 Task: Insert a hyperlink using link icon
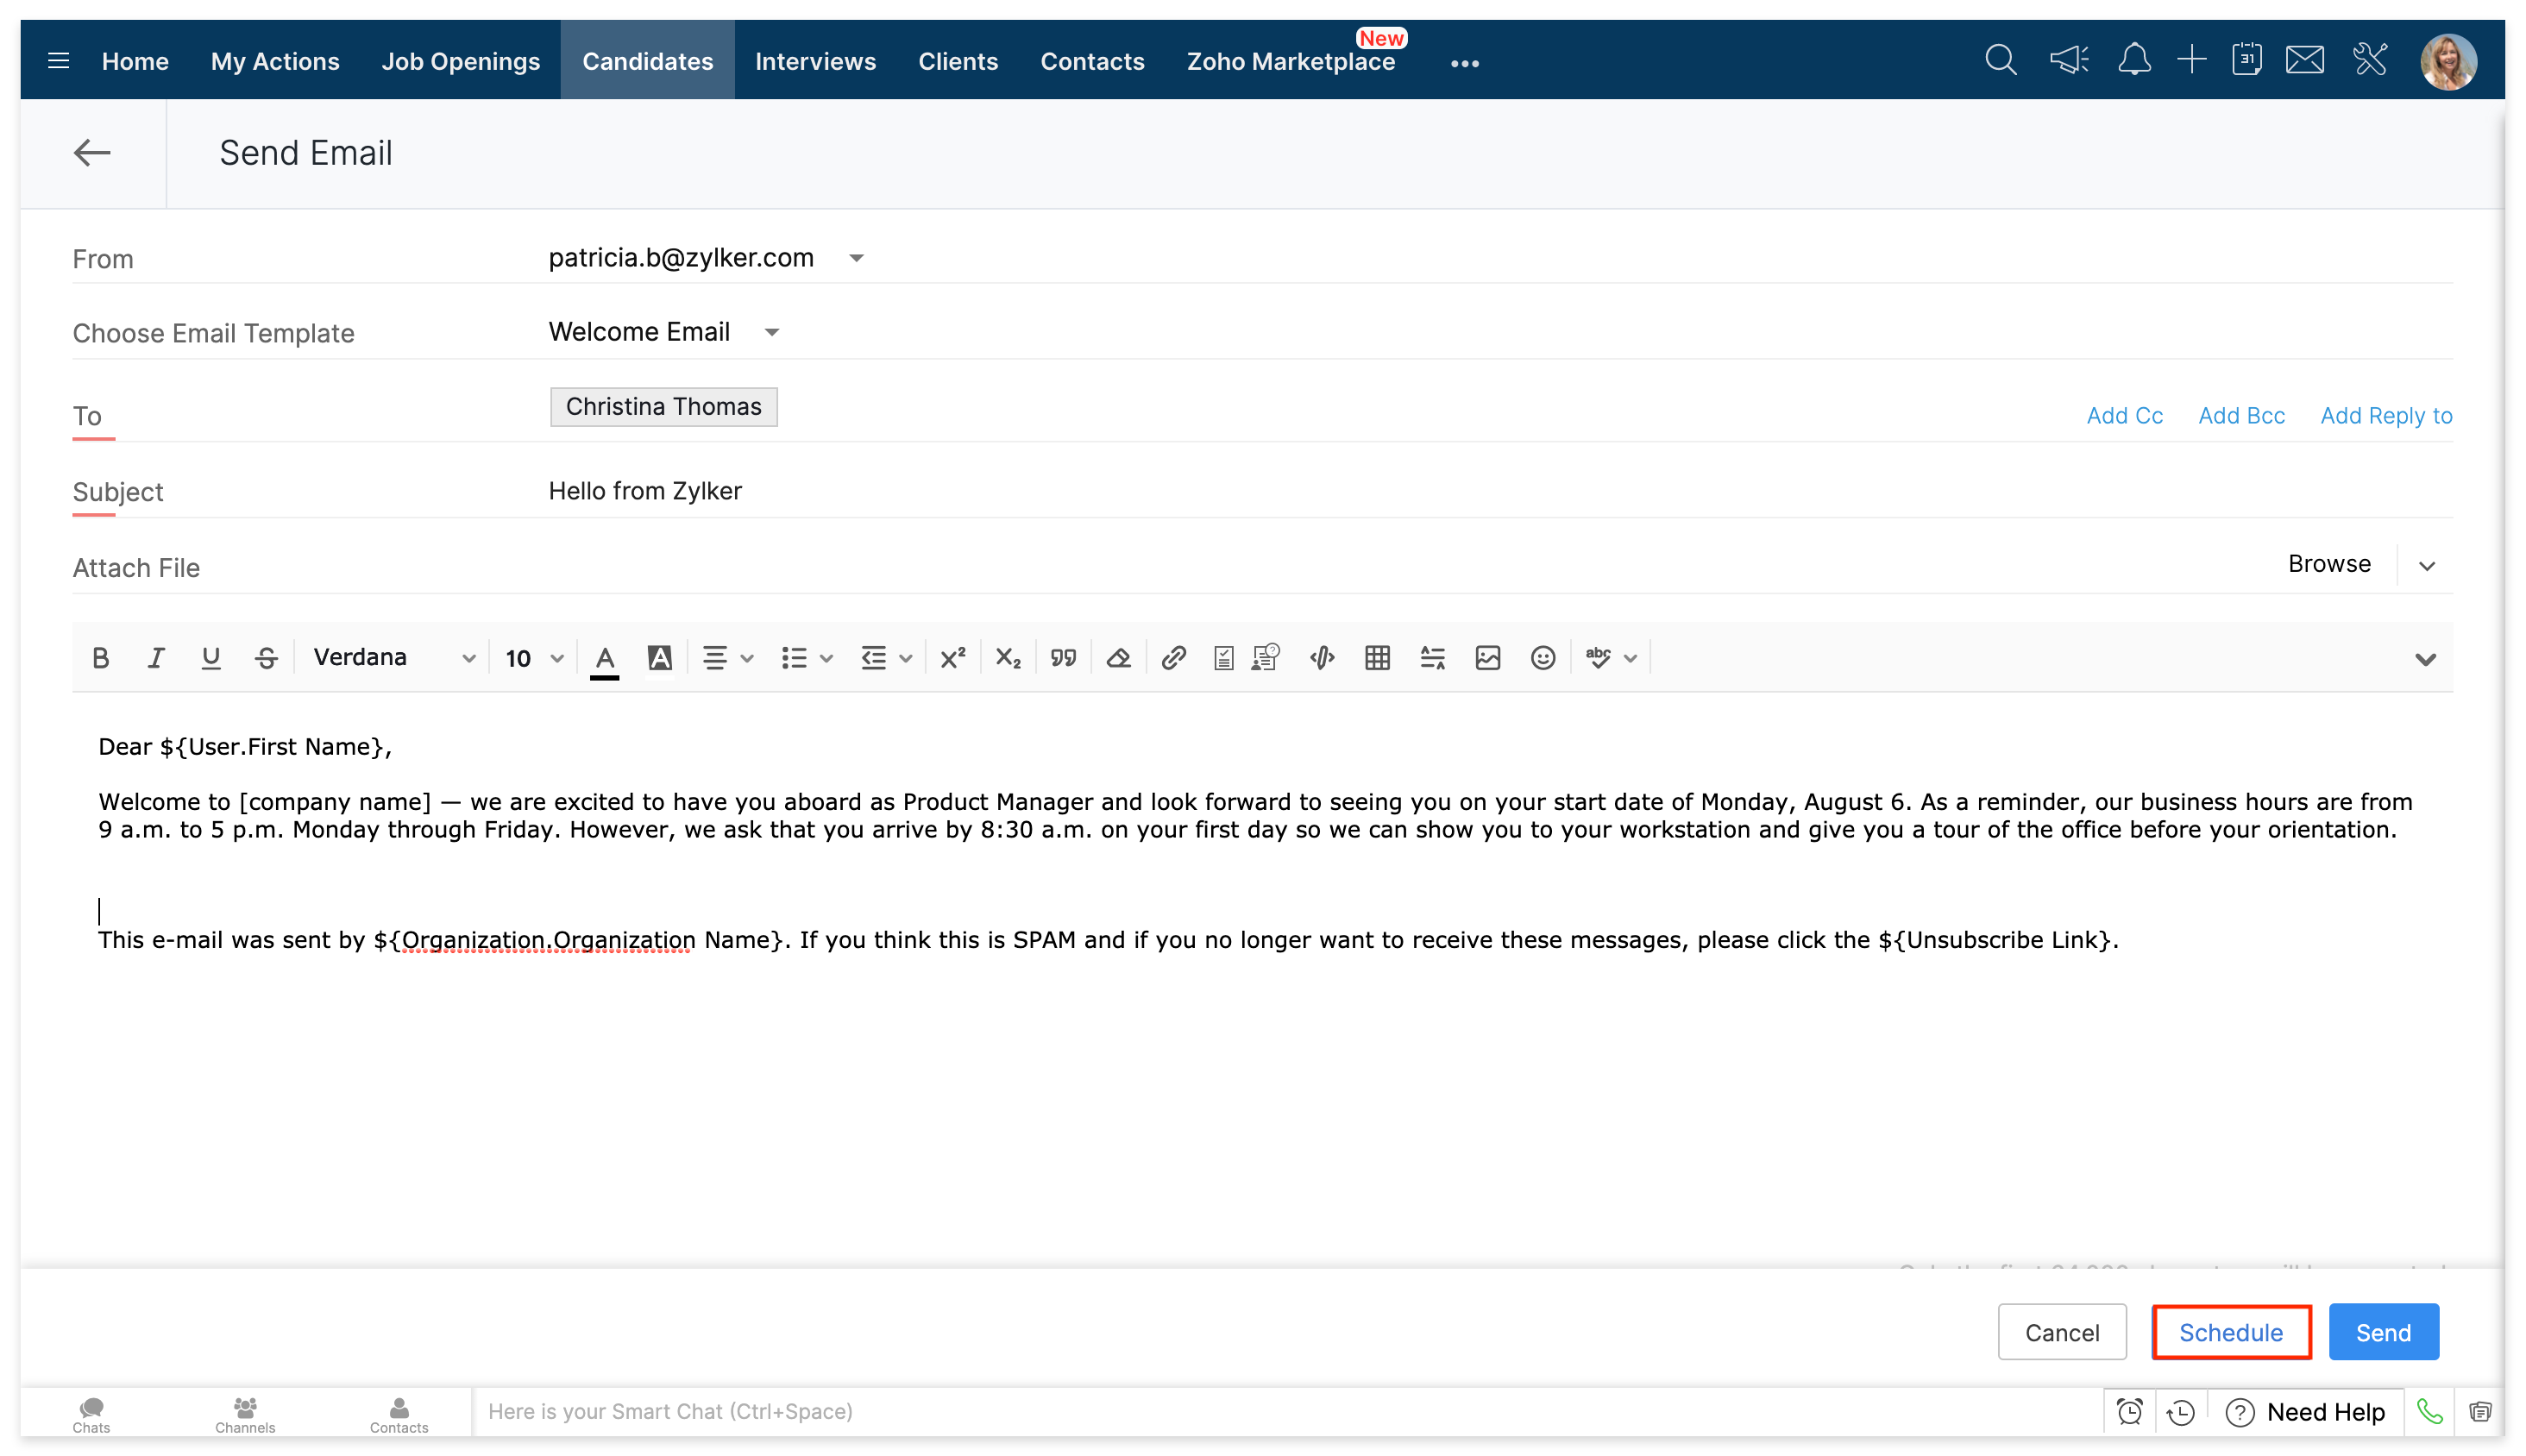pos(1173,658)
